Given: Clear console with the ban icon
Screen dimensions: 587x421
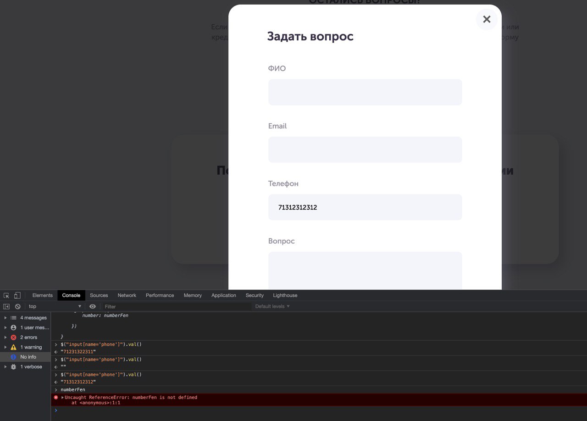Looking at the screenshot, I should tap(17, 306).
